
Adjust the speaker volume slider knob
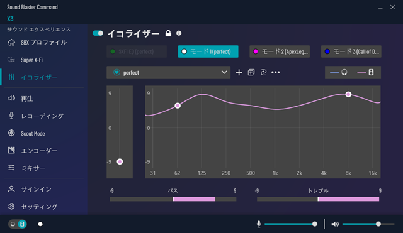(378, 224)
